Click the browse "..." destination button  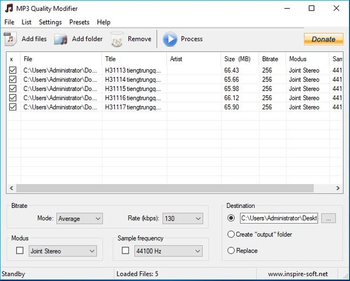(x=328, y=218)
